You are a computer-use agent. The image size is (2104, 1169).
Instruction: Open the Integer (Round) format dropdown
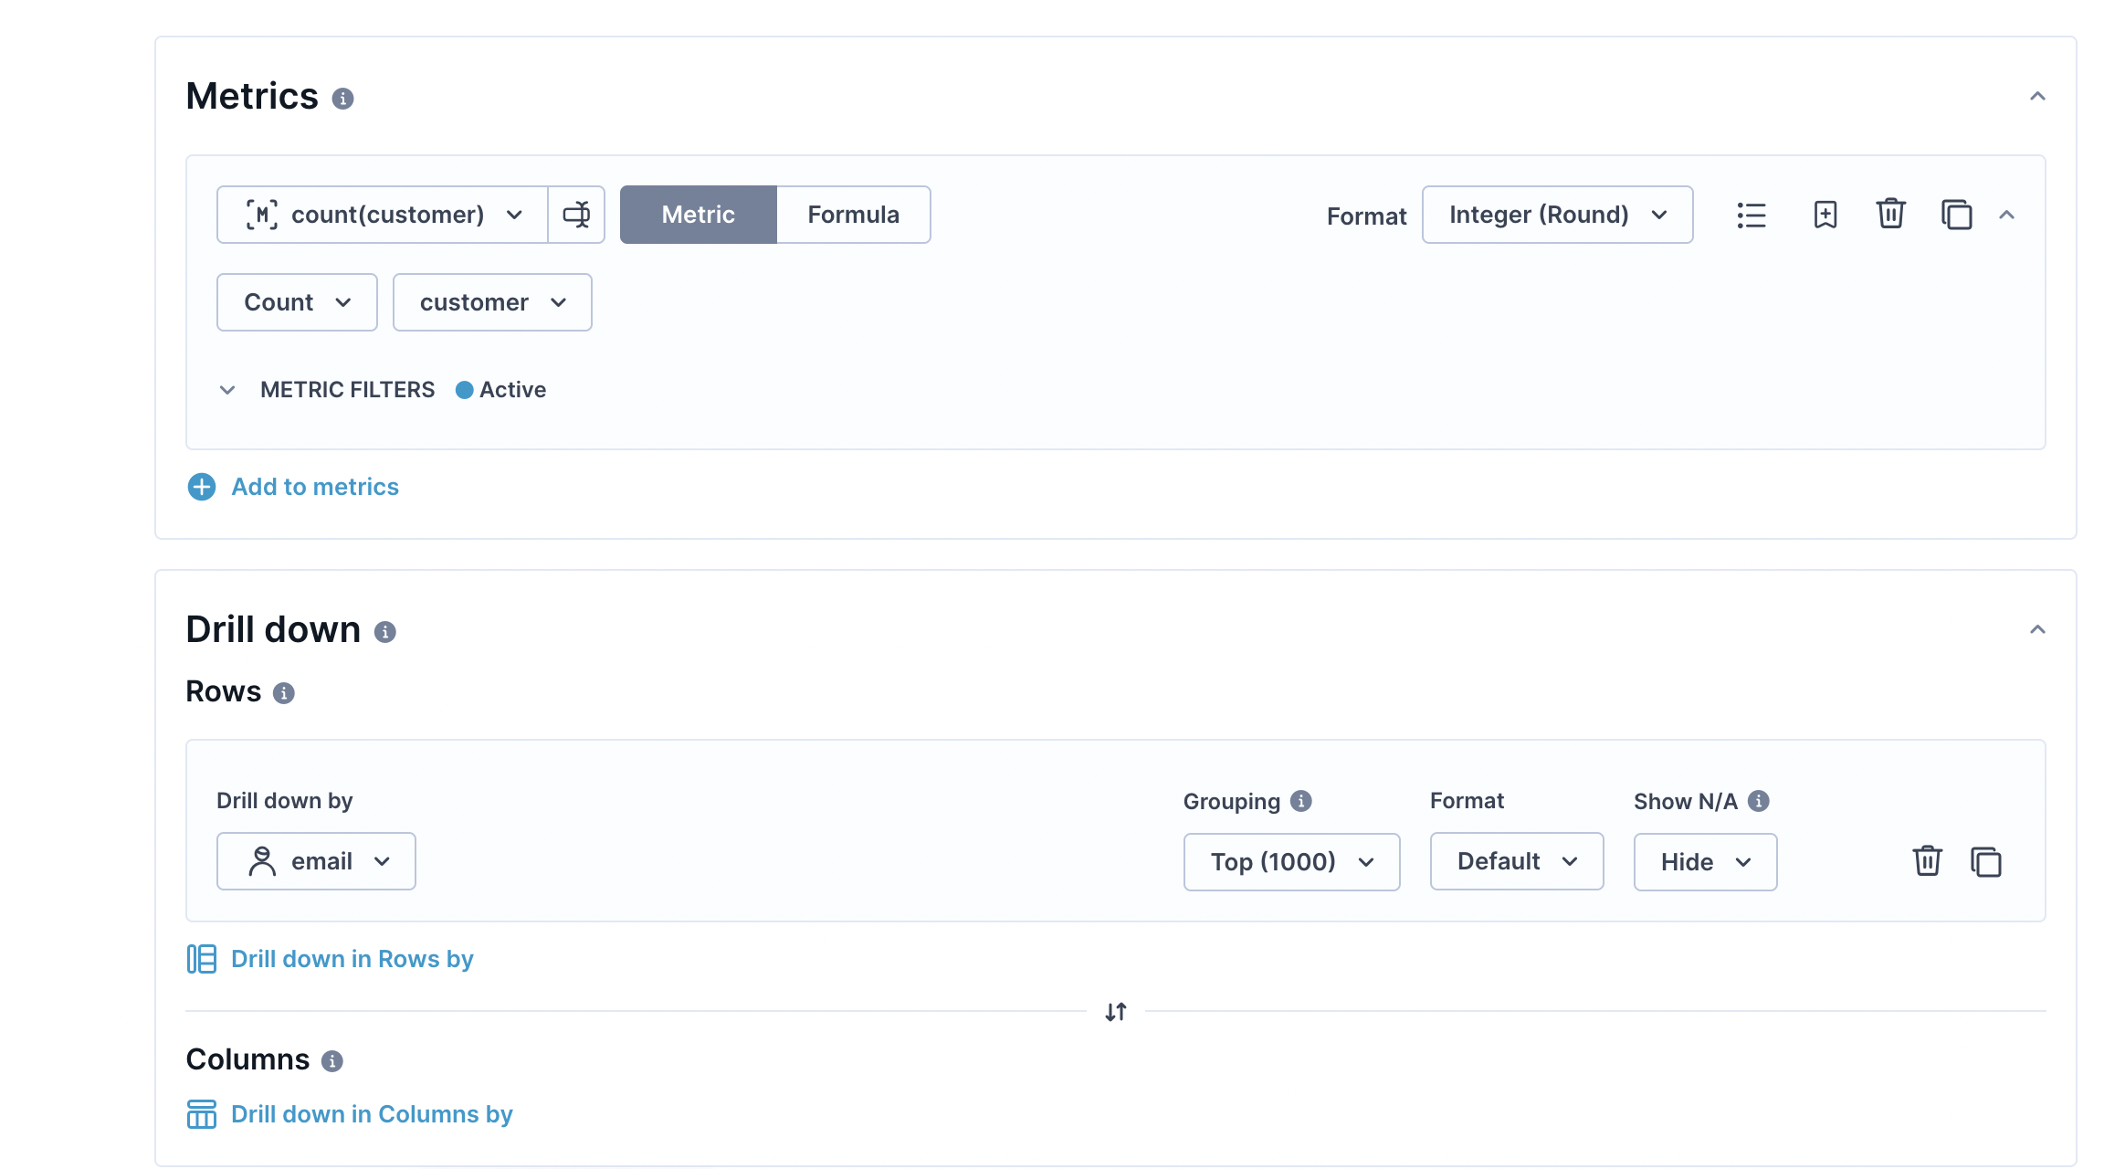point(1557,215)
